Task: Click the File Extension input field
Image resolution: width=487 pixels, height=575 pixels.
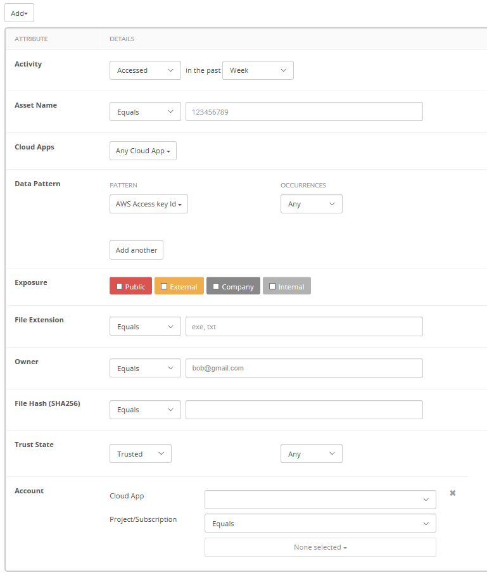Action: point(304,327)
